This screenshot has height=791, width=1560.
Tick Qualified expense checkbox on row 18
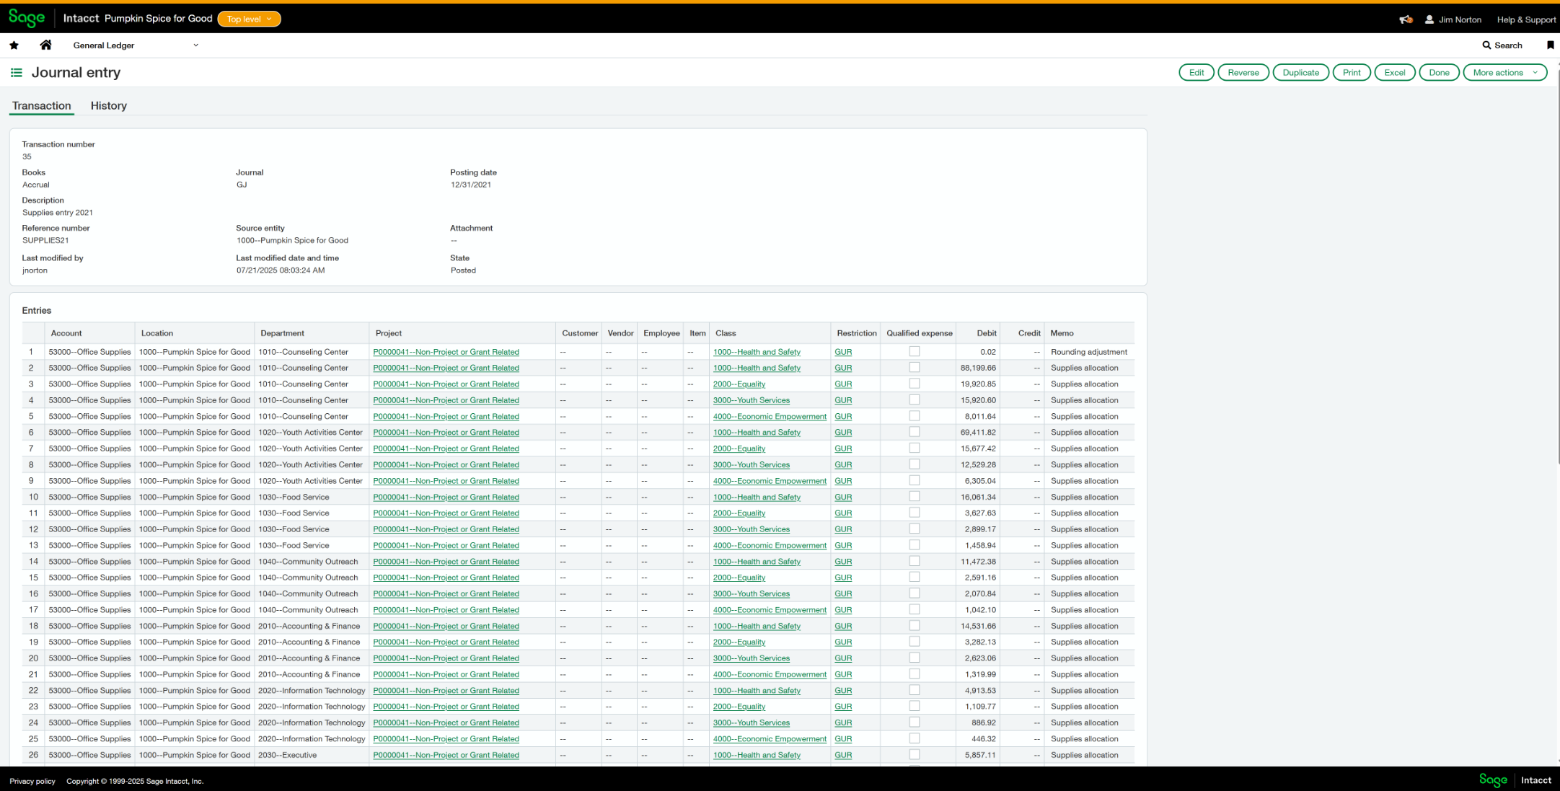(914, 625)
